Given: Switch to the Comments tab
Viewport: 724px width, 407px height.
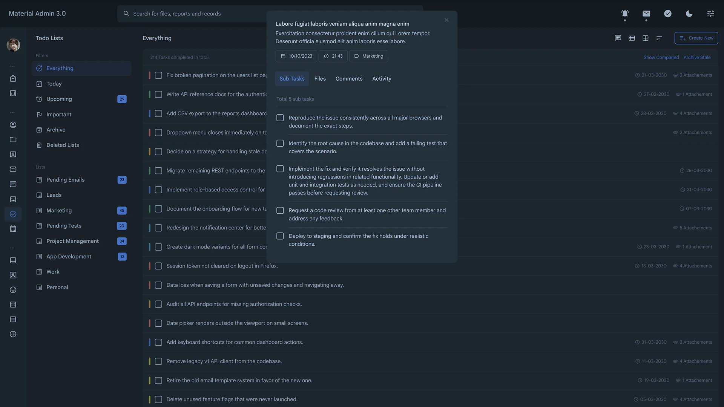Looking at the screenshot, I should pyautogui.click(x=349, y=79).
